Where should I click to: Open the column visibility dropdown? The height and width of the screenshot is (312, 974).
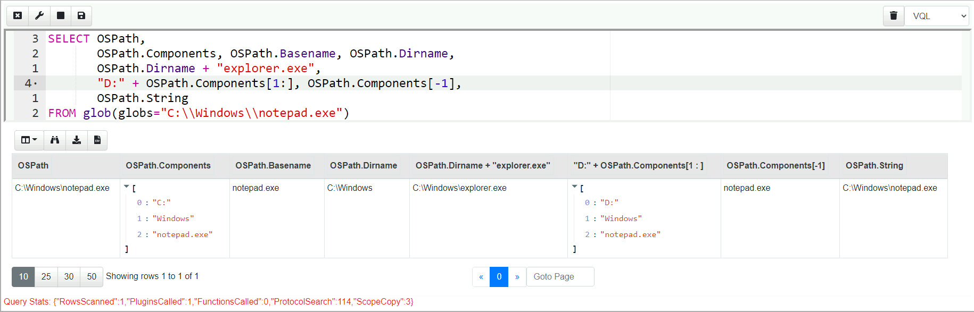pos(29,140)
